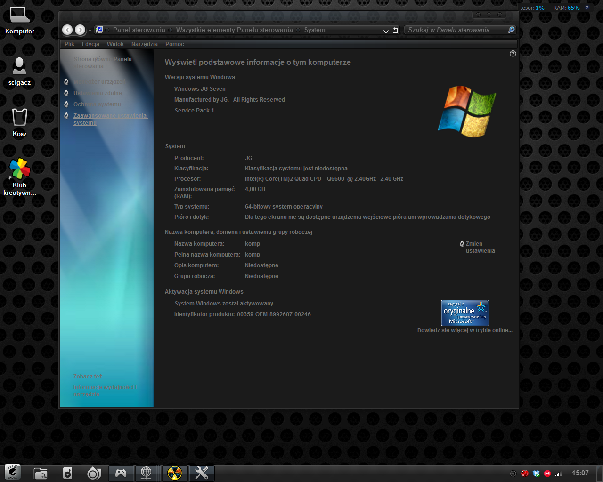Open the GNOME start button
The width and height of the screenshot is (603, 482).
click(x=13, y=472)
